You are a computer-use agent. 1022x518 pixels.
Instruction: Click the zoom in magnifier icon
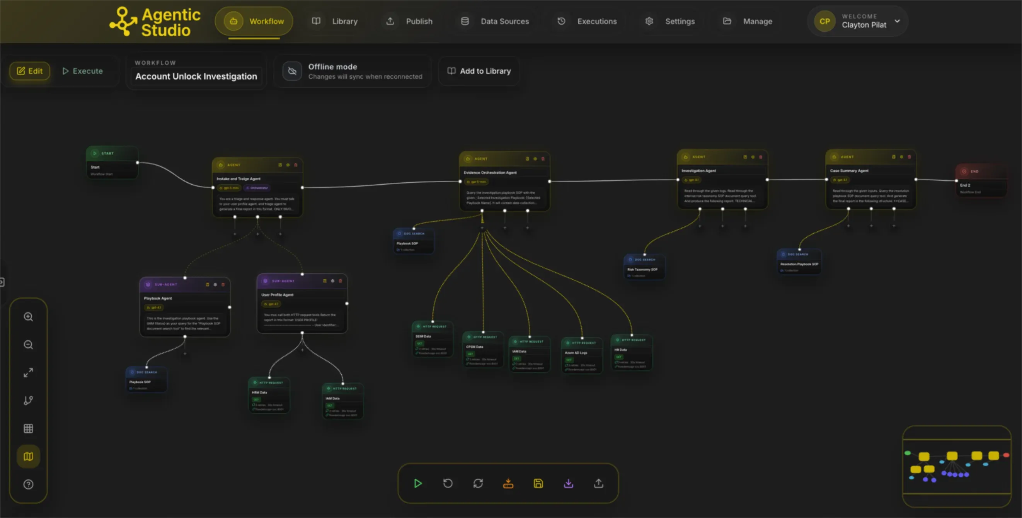pos(28,317)
